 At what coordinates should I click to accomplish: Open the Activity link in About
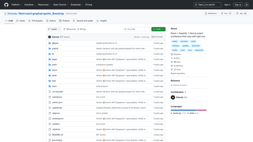click(x=175, y=58)
